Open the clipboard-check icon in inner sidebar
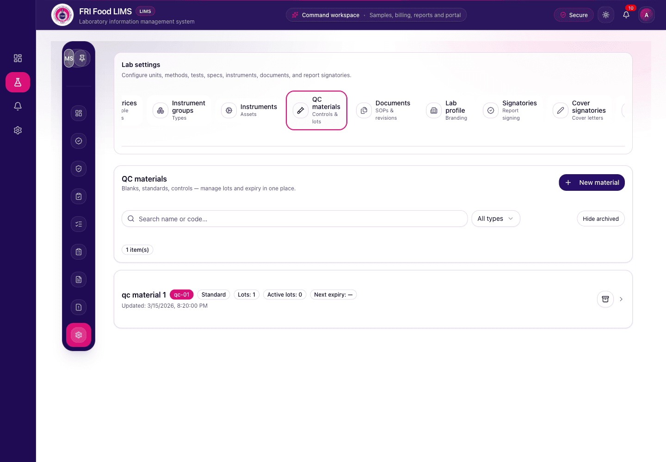666x462 pixels. [x=79, y=196]
